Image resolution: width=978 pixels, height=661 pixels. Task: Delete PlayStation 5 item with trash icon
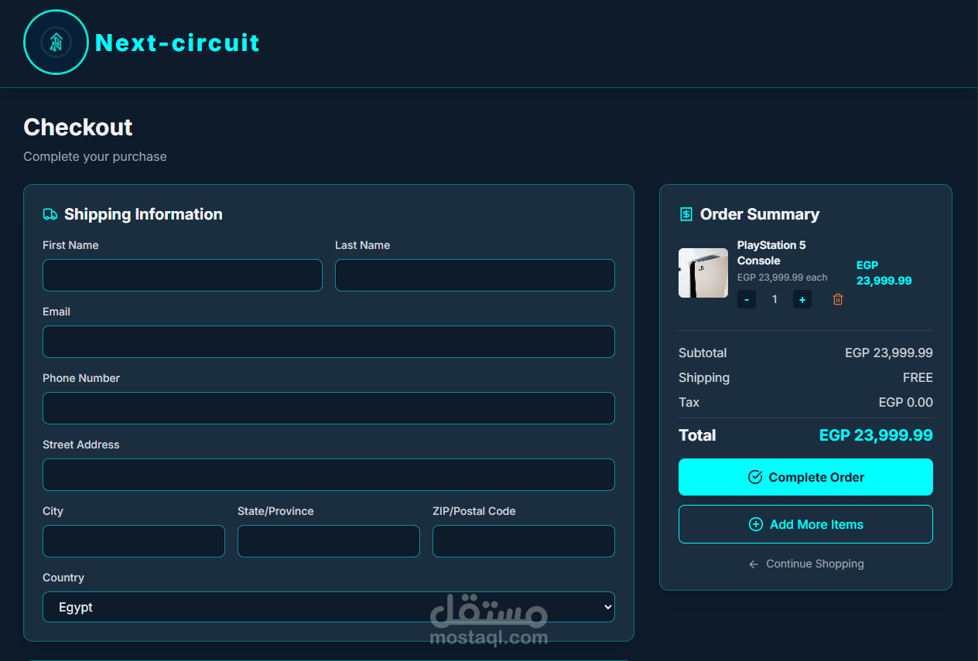tap(838, 299)
